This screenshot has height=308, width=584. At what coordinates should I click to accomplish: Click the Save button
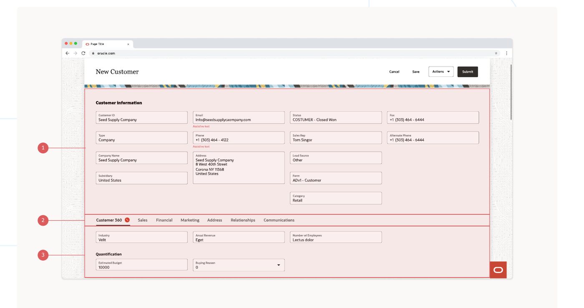point(416,72)
